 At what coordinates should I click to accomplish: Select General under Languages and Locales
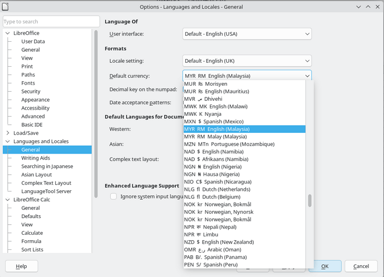point(47,150)
